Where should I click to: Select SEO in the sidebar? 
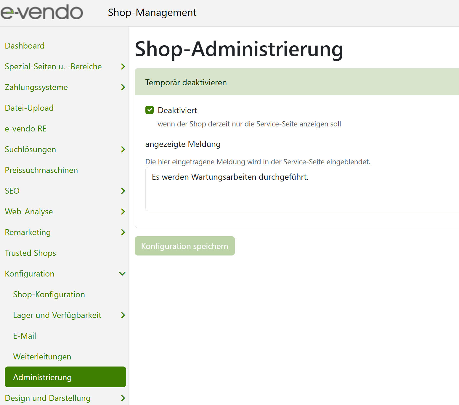12,191
